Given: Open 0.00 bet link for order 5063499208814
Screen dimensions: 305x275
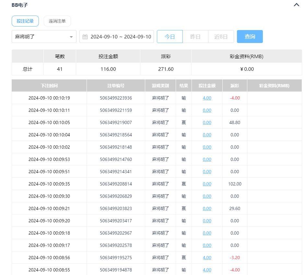Looking at the screenshot, I should [x=207, y=184].
